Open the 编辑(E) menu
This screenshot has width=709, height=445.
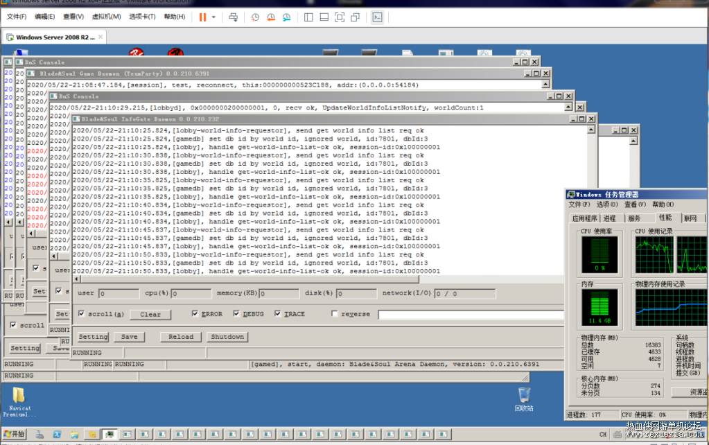tap(45, 17)
